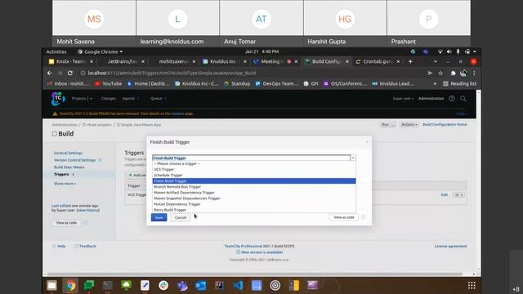Open Outlook from the dock

click(x=201, y=285)
